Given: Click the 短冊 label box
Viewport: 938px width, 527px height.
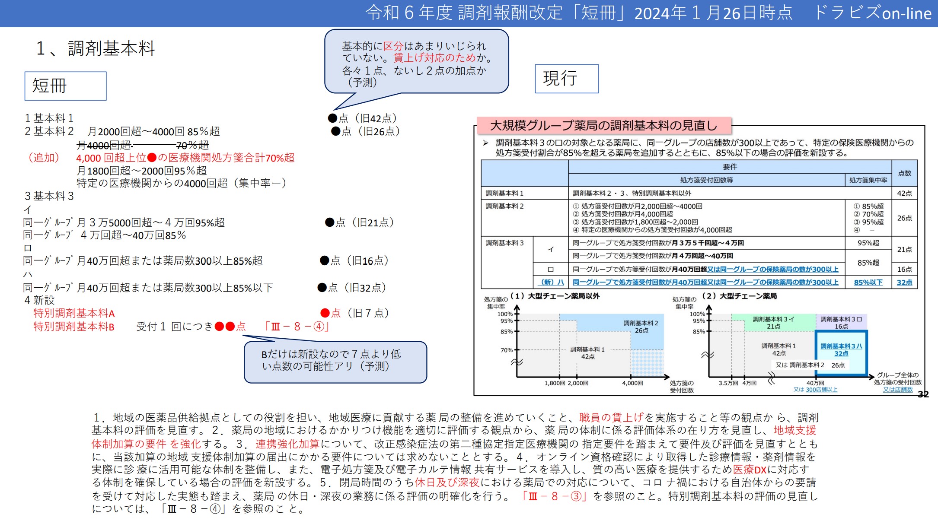Looking at the screenshot, I should (65, 86).
